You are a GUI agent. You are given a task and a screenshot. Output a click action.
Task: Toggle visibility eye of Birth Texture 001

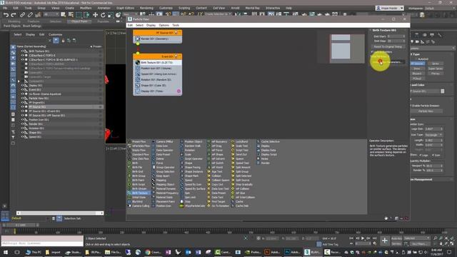click(x=22, y=51)
